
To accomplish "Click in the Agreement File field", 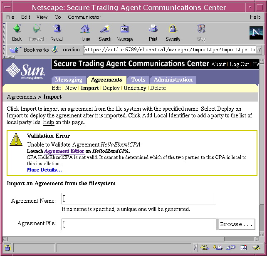I will [139, 224].
